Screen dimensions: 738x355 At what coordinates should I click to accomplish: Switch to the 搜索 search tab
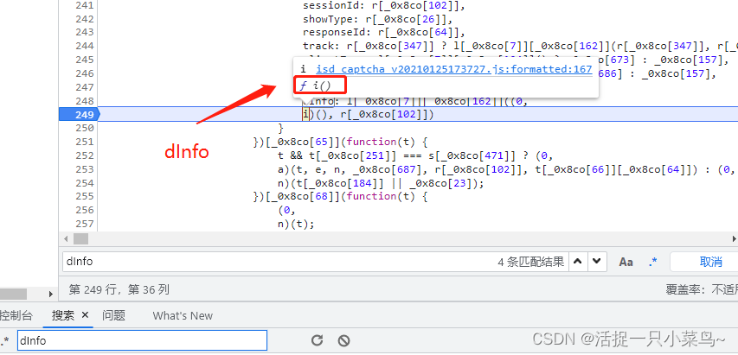63,315
